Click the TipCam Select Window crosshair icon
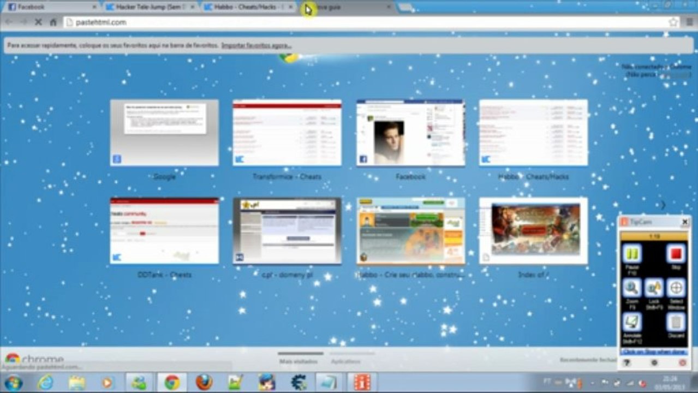This screenshot has height=393, width=698. 676,288
